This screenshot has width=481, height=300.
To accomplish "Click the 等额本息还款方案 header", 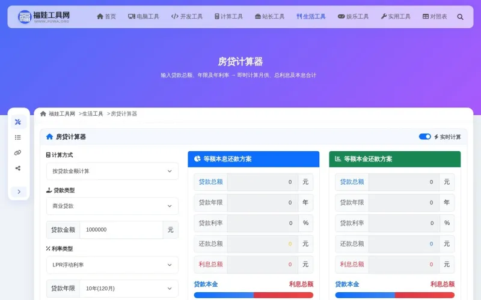I will 253,159.
